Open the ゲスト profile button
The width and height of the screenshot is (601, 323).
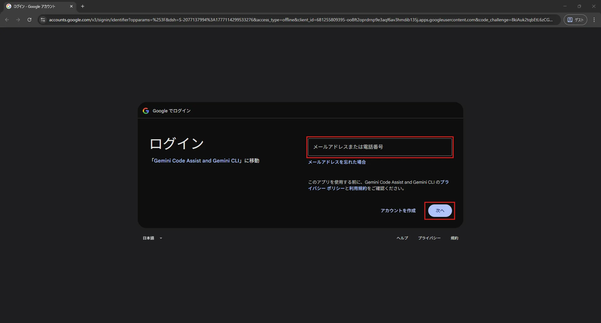[x=575, y=20]
